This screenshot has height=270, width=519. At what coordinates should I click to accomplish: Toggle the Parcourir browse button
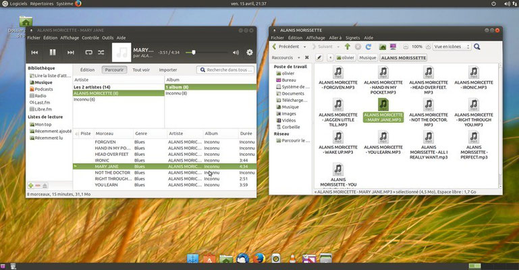[x=114, y=70]
